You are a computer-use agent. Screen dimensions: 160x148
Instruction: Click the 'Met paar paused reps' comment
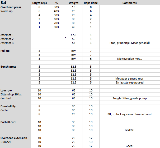click(130, 78)
